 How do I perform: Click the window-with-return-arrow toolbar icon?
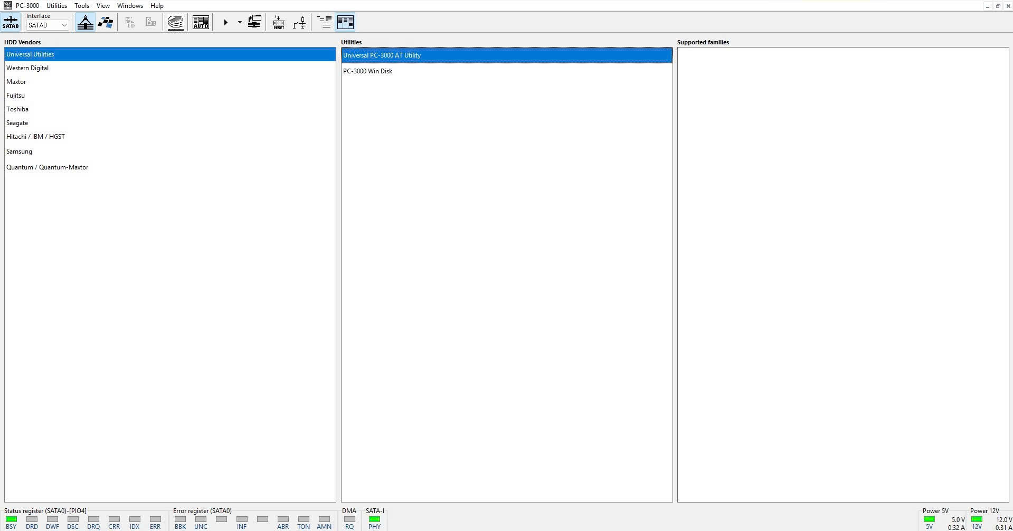click(x=254, y=22)
